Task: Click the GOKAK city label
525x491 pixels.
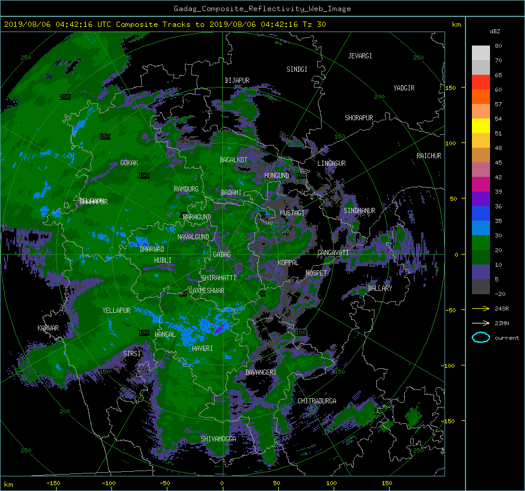Action: click(129, 163)
